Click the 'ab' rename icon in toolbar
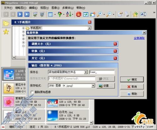The width and height of the screenshot is (157, 130). (x=143, y=14)
